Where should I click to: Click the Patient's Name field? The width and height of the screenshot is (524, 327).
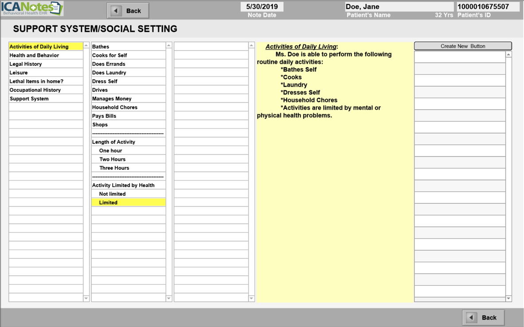(x=399, y=7)
